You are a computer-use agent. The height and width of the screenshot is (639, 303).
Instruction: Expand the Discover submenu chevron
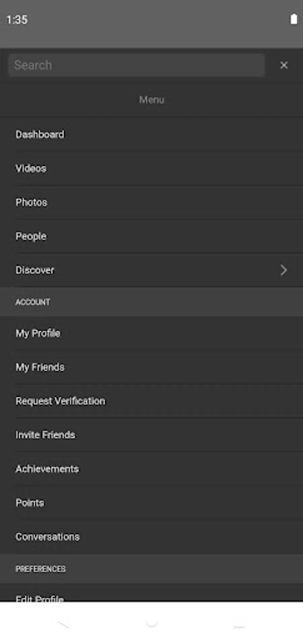[x=283, y=270]
